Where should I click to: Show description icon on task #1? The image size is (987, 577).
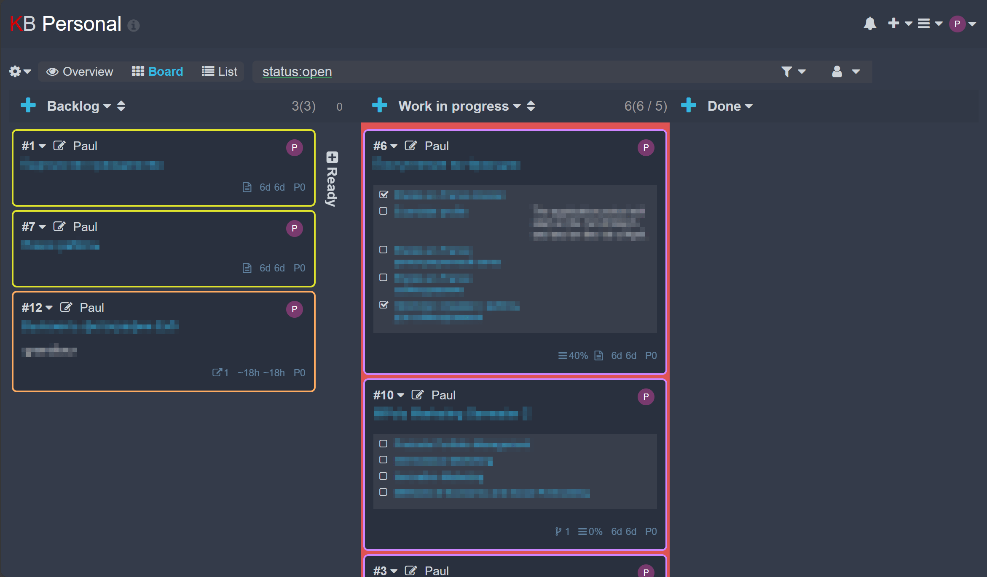247,187
